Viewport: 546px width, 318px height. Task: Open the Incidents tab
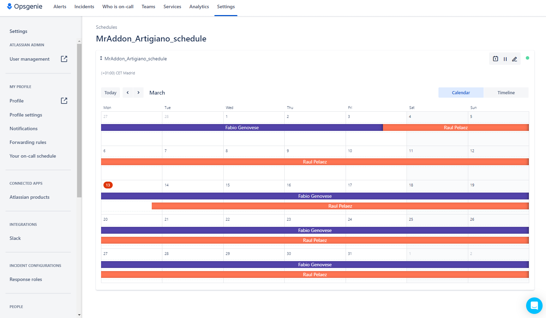(84, 7)
